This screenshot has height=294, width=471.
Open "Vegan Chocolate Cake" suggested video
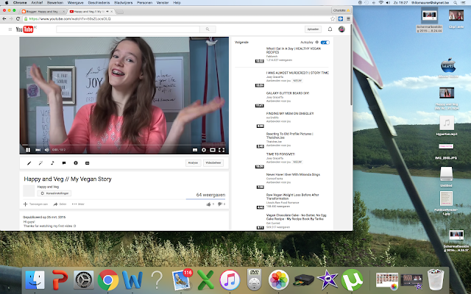tap(296, 217)
